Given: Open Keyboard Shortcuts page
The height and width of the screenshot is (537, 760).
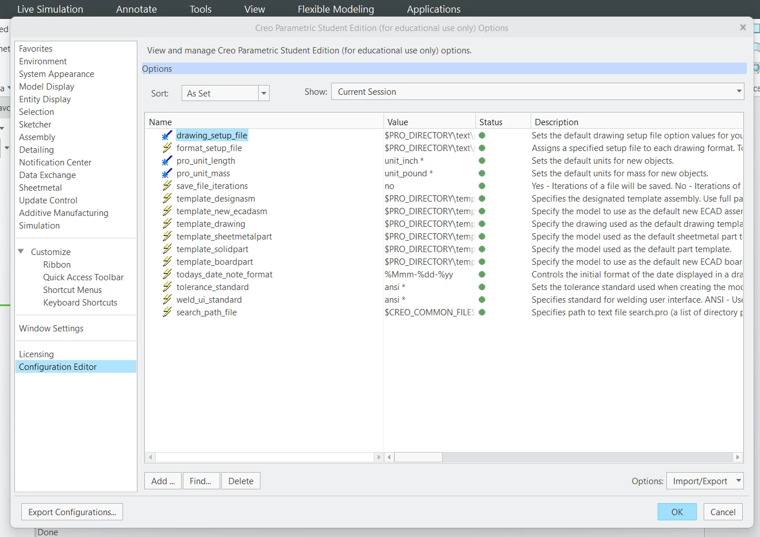Looking at the screenshot, I should click(x=80, y=303).
